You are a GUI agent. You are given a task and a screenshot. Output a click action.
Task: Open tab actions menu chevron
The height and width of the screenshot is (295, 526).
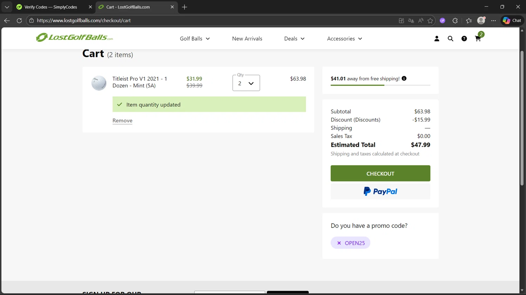[x=7, y=7]
